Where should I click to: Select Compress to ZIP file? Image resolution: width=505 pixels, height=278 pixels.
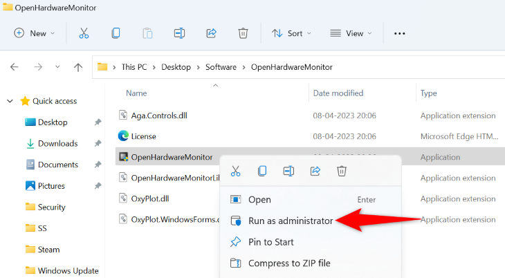click(x=311, y=263)
